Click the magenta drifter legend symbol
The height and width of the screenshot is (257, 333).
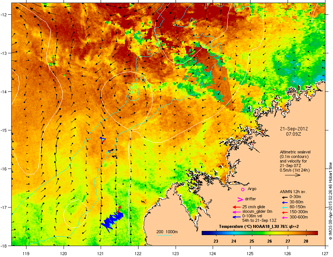point(240,199)
